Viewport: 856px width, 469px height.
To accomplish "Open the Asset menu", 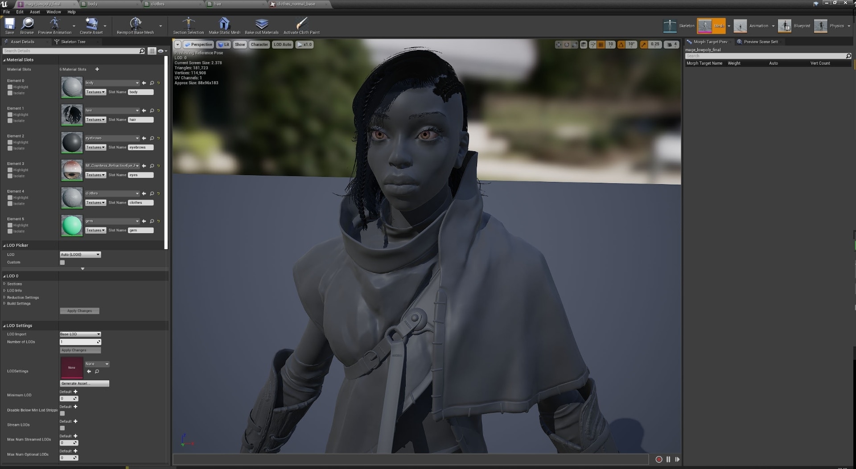I will pyautogui.click(x=35, y=12).
